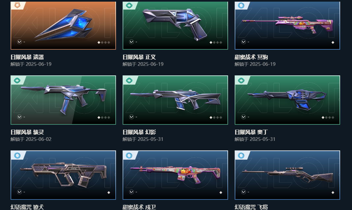Click the green tier icon on 日耀风暴 正义 card
The height and width of the screenshot is (210, 352).
(x=129, y=5)
